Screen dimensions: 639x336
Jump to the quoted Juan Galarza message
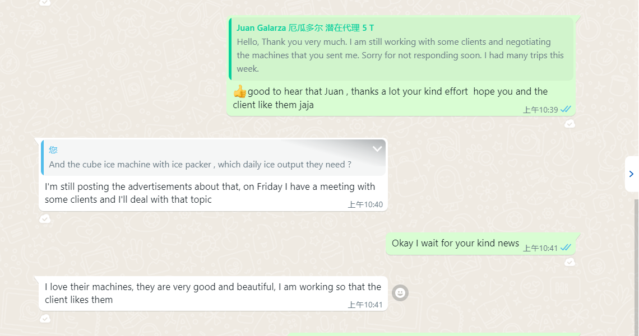(x=401, y=49)
